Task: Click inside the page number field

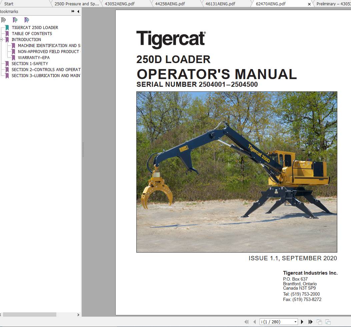Action: click(x=273, y=322)
